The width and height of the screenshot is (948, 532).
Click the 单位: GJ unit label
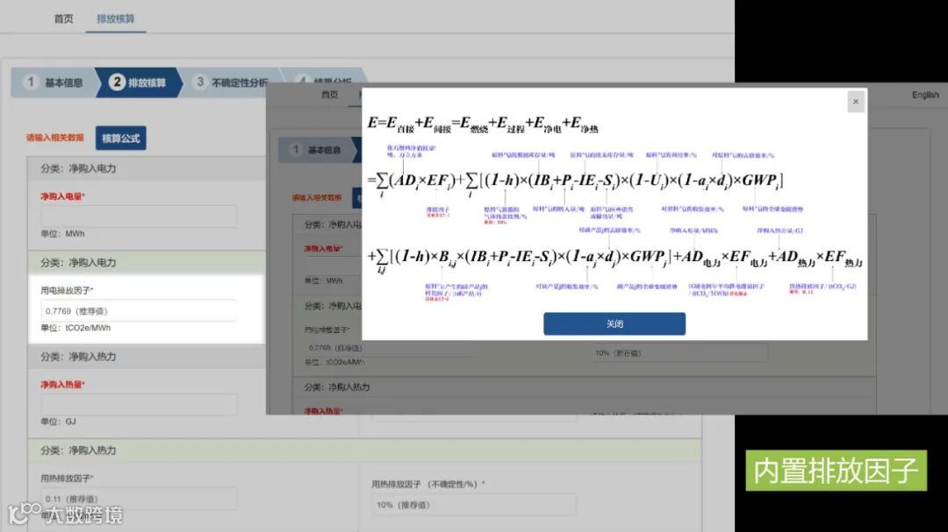pos(58,422)
